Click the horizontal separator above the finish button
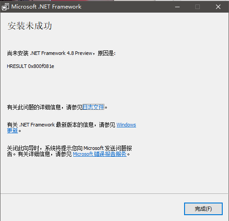The height and width of the screenshot is (221, 229). tap(114, 194)
